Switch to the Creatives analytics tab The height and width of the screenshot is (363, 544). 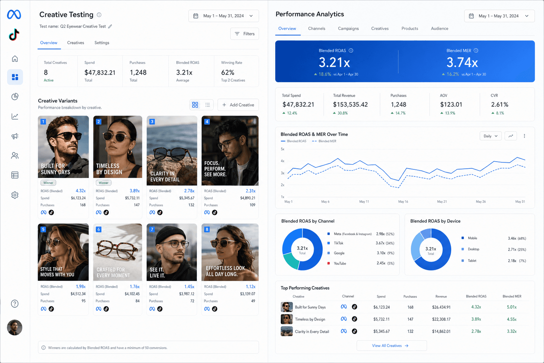pos(380,29)
